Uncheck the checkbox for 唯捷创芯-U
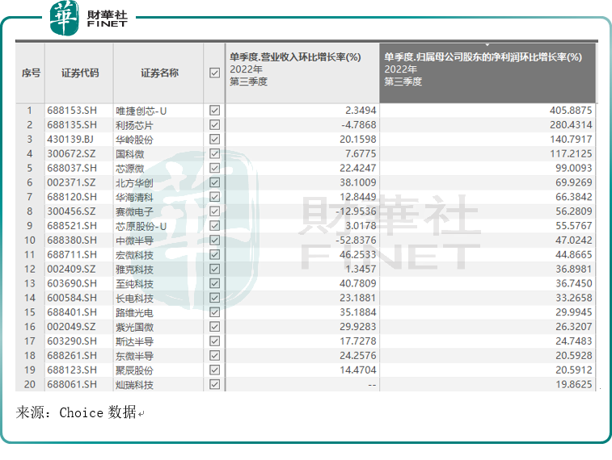 (x=214, y=111)
